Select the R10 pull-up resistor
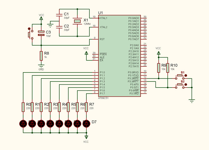 [x=168, y=68]
